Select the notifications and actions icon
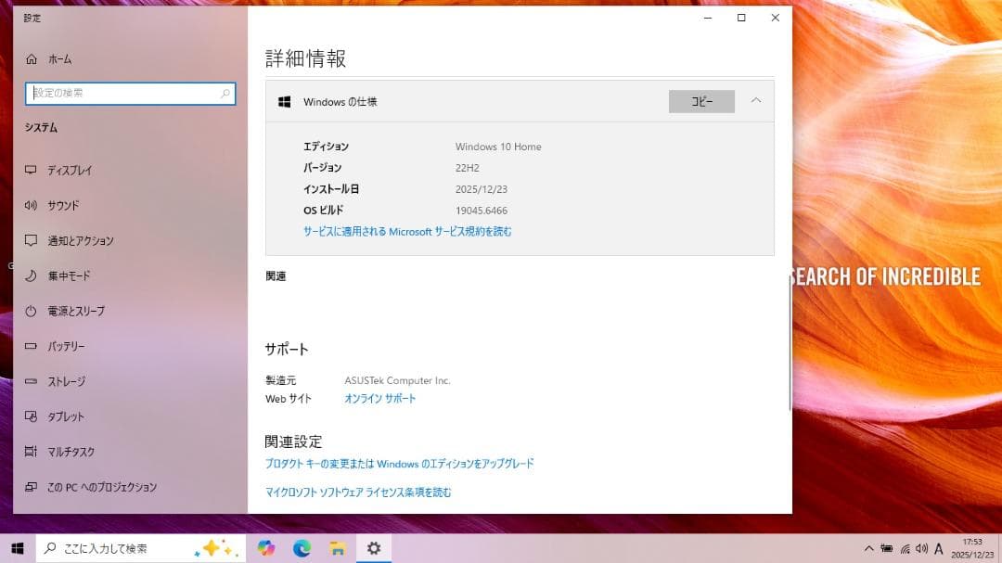 point(31,240)
